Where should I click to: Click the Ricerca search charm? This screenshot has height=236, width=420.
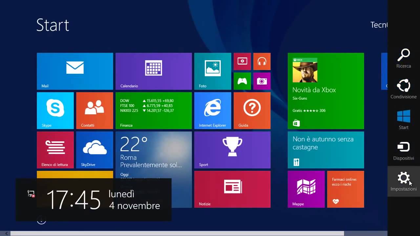pos(404,59)
